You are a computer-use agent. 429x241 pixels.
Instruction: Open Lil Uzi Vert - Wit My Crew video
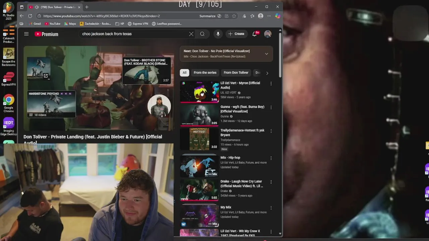coord(240,233)
